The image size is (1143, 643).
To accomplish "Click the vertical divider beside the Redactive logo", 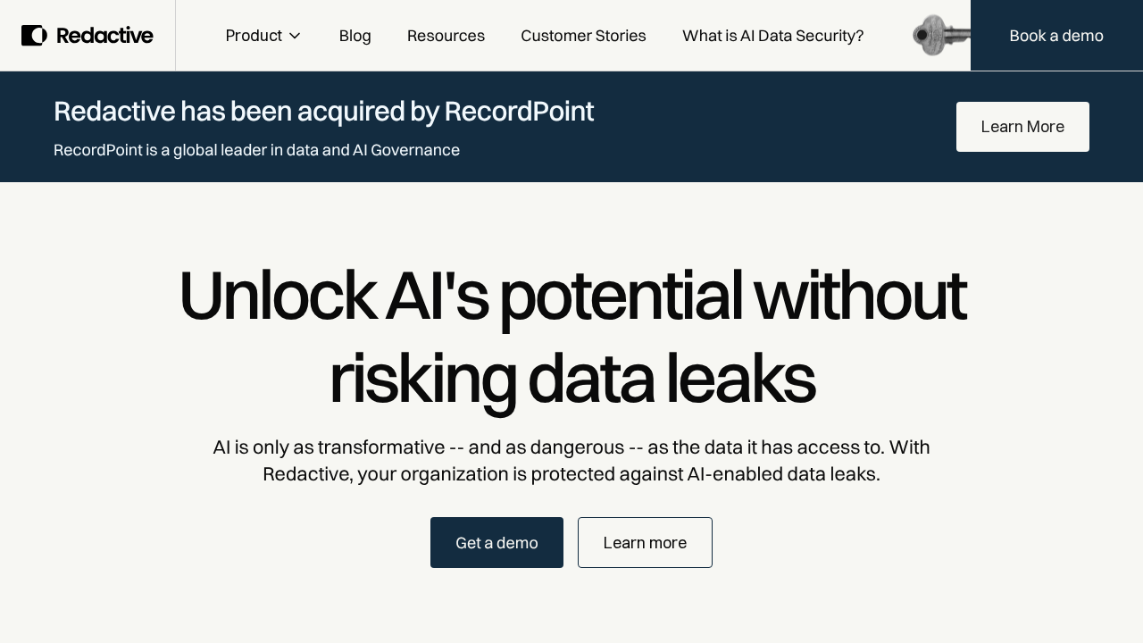I will (176, 36).
